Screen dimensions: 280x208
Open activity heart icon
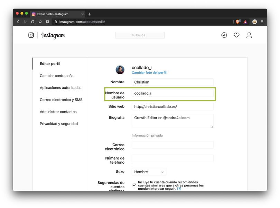coord(236,35)
